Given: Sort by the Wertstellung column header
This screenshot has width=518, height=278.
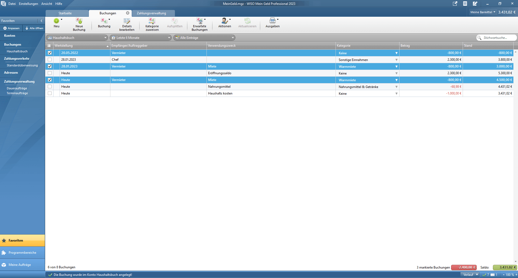Looking at the screenshot, I should [x=82, y=46].
